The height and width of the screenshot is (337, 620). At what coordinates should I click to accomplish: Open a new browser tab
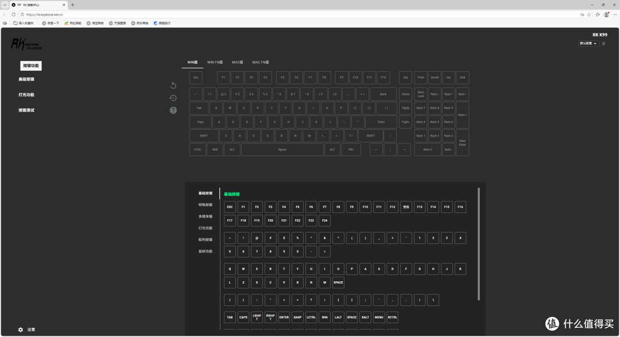click(72, 5)
